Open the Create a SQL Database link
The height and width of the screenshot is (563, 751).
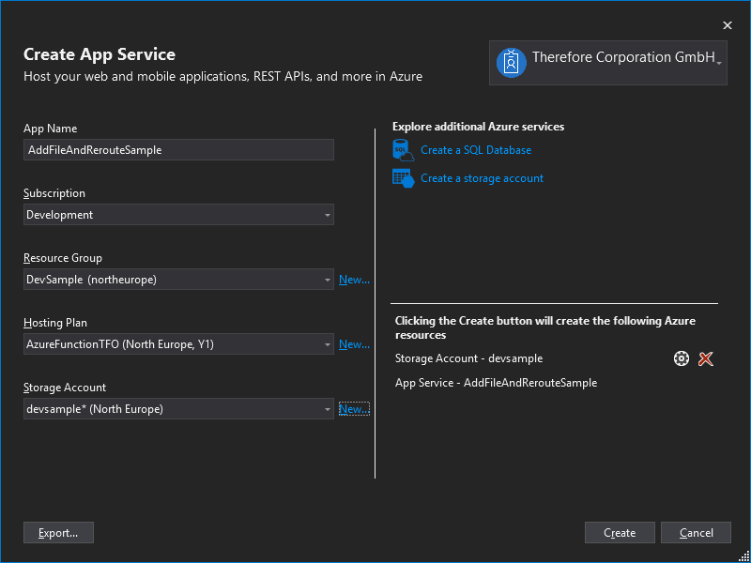coord(476,150)
